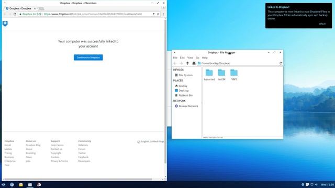Bookmark this page with the star icon
335x188 pixels.
pos(158,14)
